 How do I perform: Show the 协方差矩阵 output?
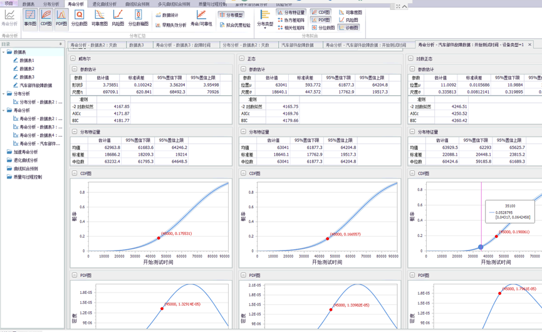[291, 20]
